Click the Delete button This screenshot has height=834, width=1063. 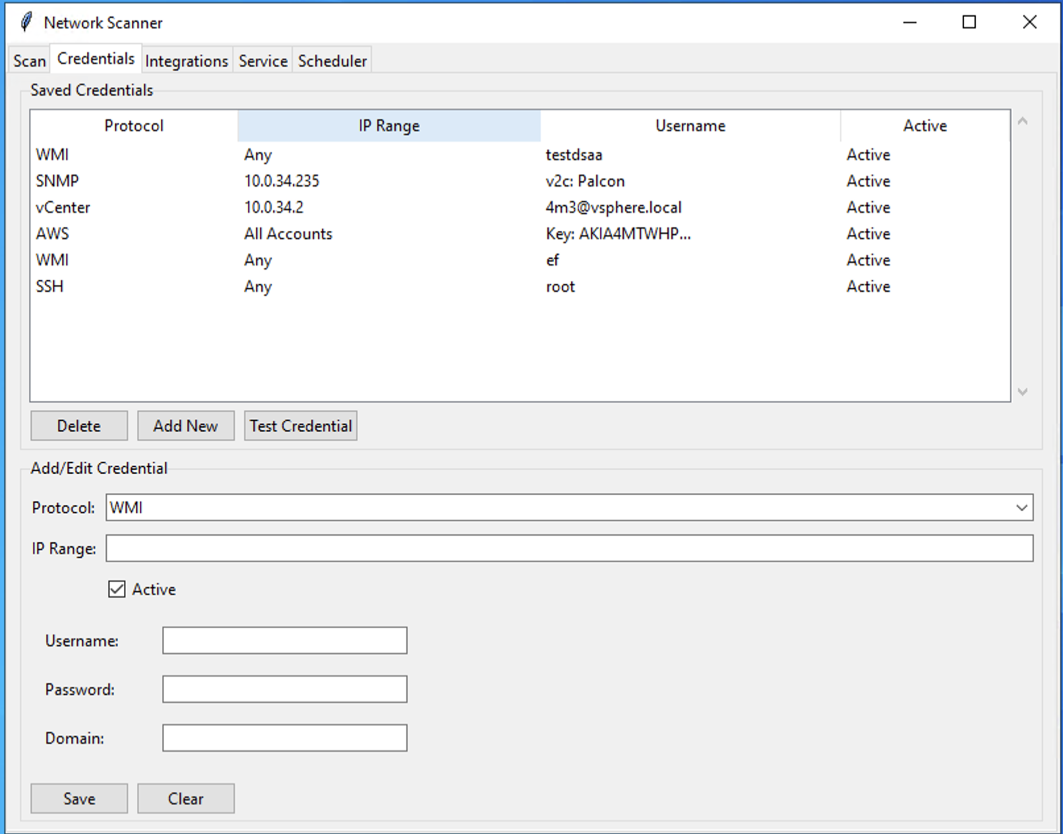tap(78, 426)
